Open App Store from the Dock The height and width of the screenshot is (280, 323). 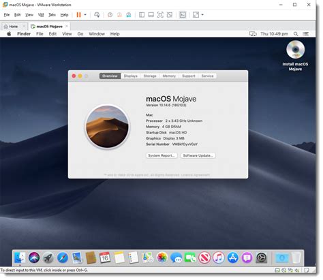tap(233, 258)
